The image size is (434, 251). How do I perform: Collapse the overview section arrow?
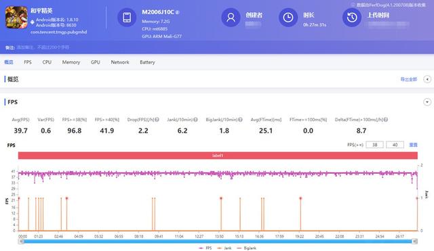pos(427,79)
